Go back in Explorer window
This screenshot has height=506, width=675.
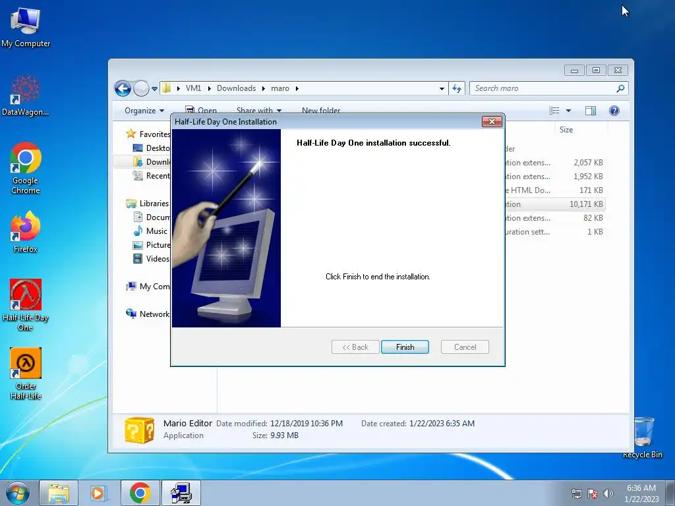pyautogui.click(x=123, y=89)
